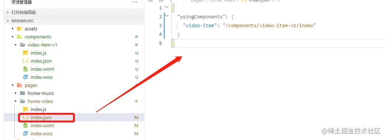Select the home-music folder label

[x=41, y=93]
